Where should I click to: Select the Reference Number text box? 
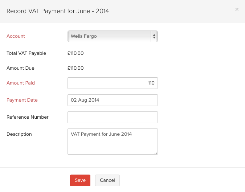(x=113, y=117)
